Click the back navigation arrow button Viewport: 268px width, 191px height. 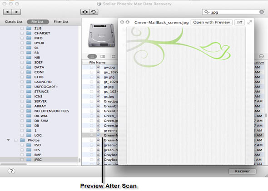coord(8,12)
